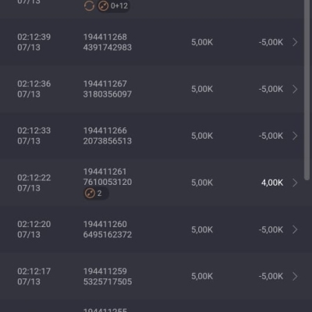Click the orange spin icon beside 0+12

pos(103,5)
